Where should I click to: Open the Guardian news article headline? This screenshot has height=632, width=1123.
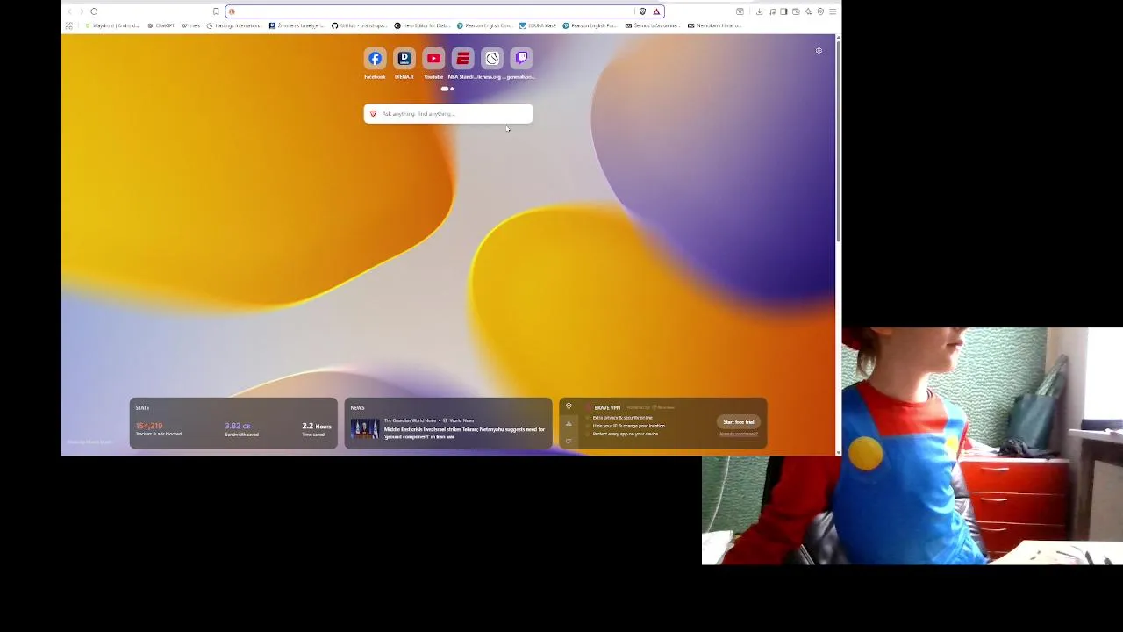tap(464, 433)
